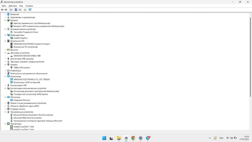Image resolution: width=252 pixels, height=142 pixels.
Task: Collapse the Мониторы category
Action: 5,97
